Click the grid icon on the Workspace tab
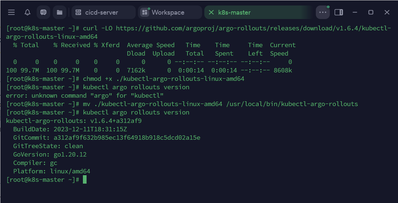This screenshot has width=398, height=203. pos(145,12)
